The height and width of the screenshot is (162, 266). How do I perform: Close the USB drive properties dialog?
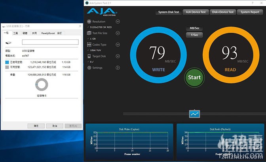point(80,26)
